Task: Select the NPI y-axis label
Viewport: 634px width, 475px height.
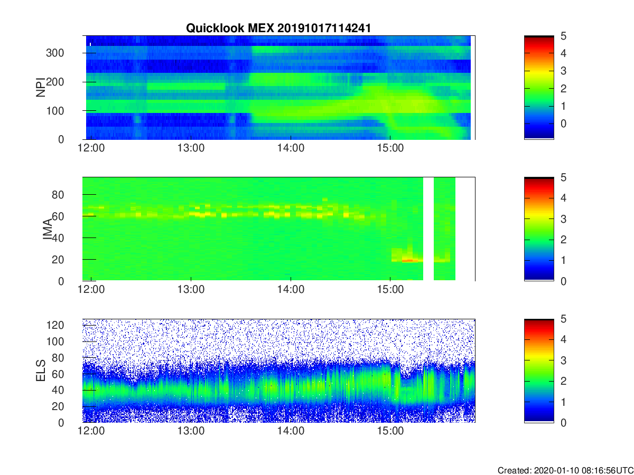Action: [40, 88]
